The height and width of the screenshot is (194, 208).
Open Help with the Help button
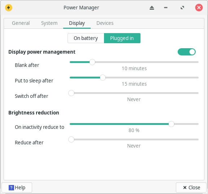click(x=17, y=188)
